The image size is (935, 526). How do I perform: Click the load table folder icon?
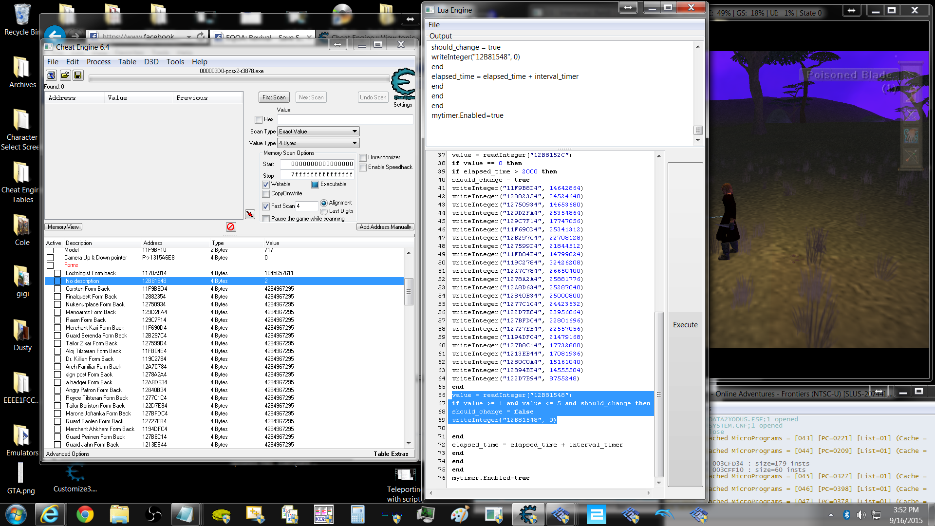[65, 75]
